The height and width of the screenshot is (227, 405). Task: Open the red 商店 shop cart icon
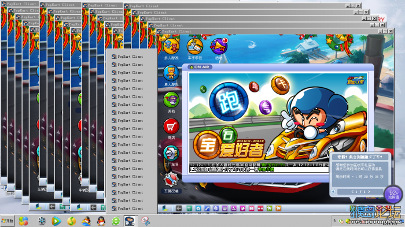pos(171,126)
